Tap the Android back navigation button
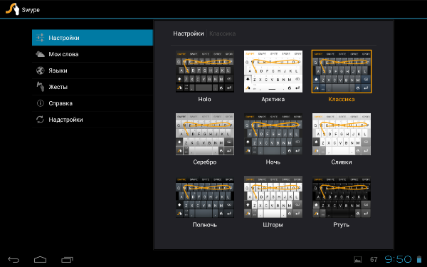Image resolution: width=427 pixels, height=267 pixels. (14, 260)
